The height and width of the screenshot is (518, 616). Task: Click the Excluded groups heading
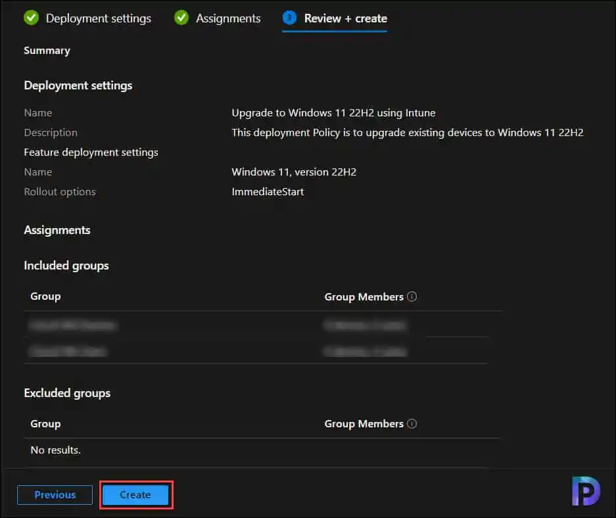[67, 393]
